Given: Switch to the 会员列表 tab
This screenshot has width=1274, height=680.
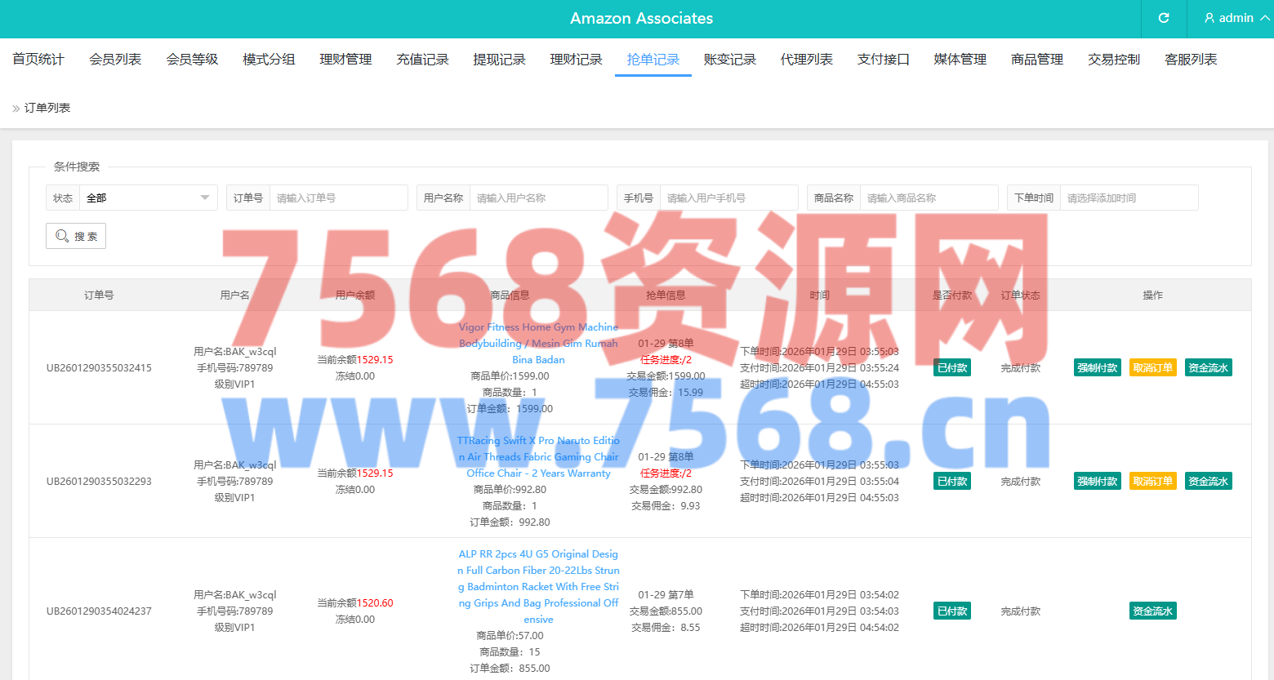Looking at the screenshot, I should (115, 60).
